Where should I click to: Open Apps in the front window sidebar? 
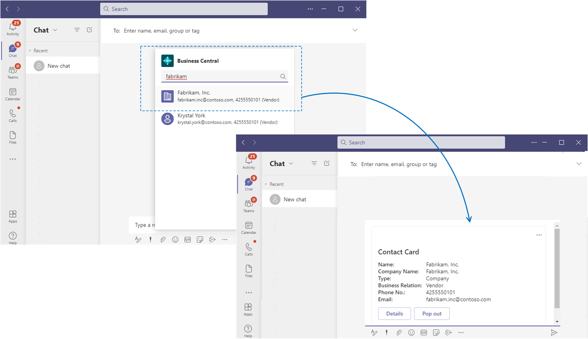248,309
